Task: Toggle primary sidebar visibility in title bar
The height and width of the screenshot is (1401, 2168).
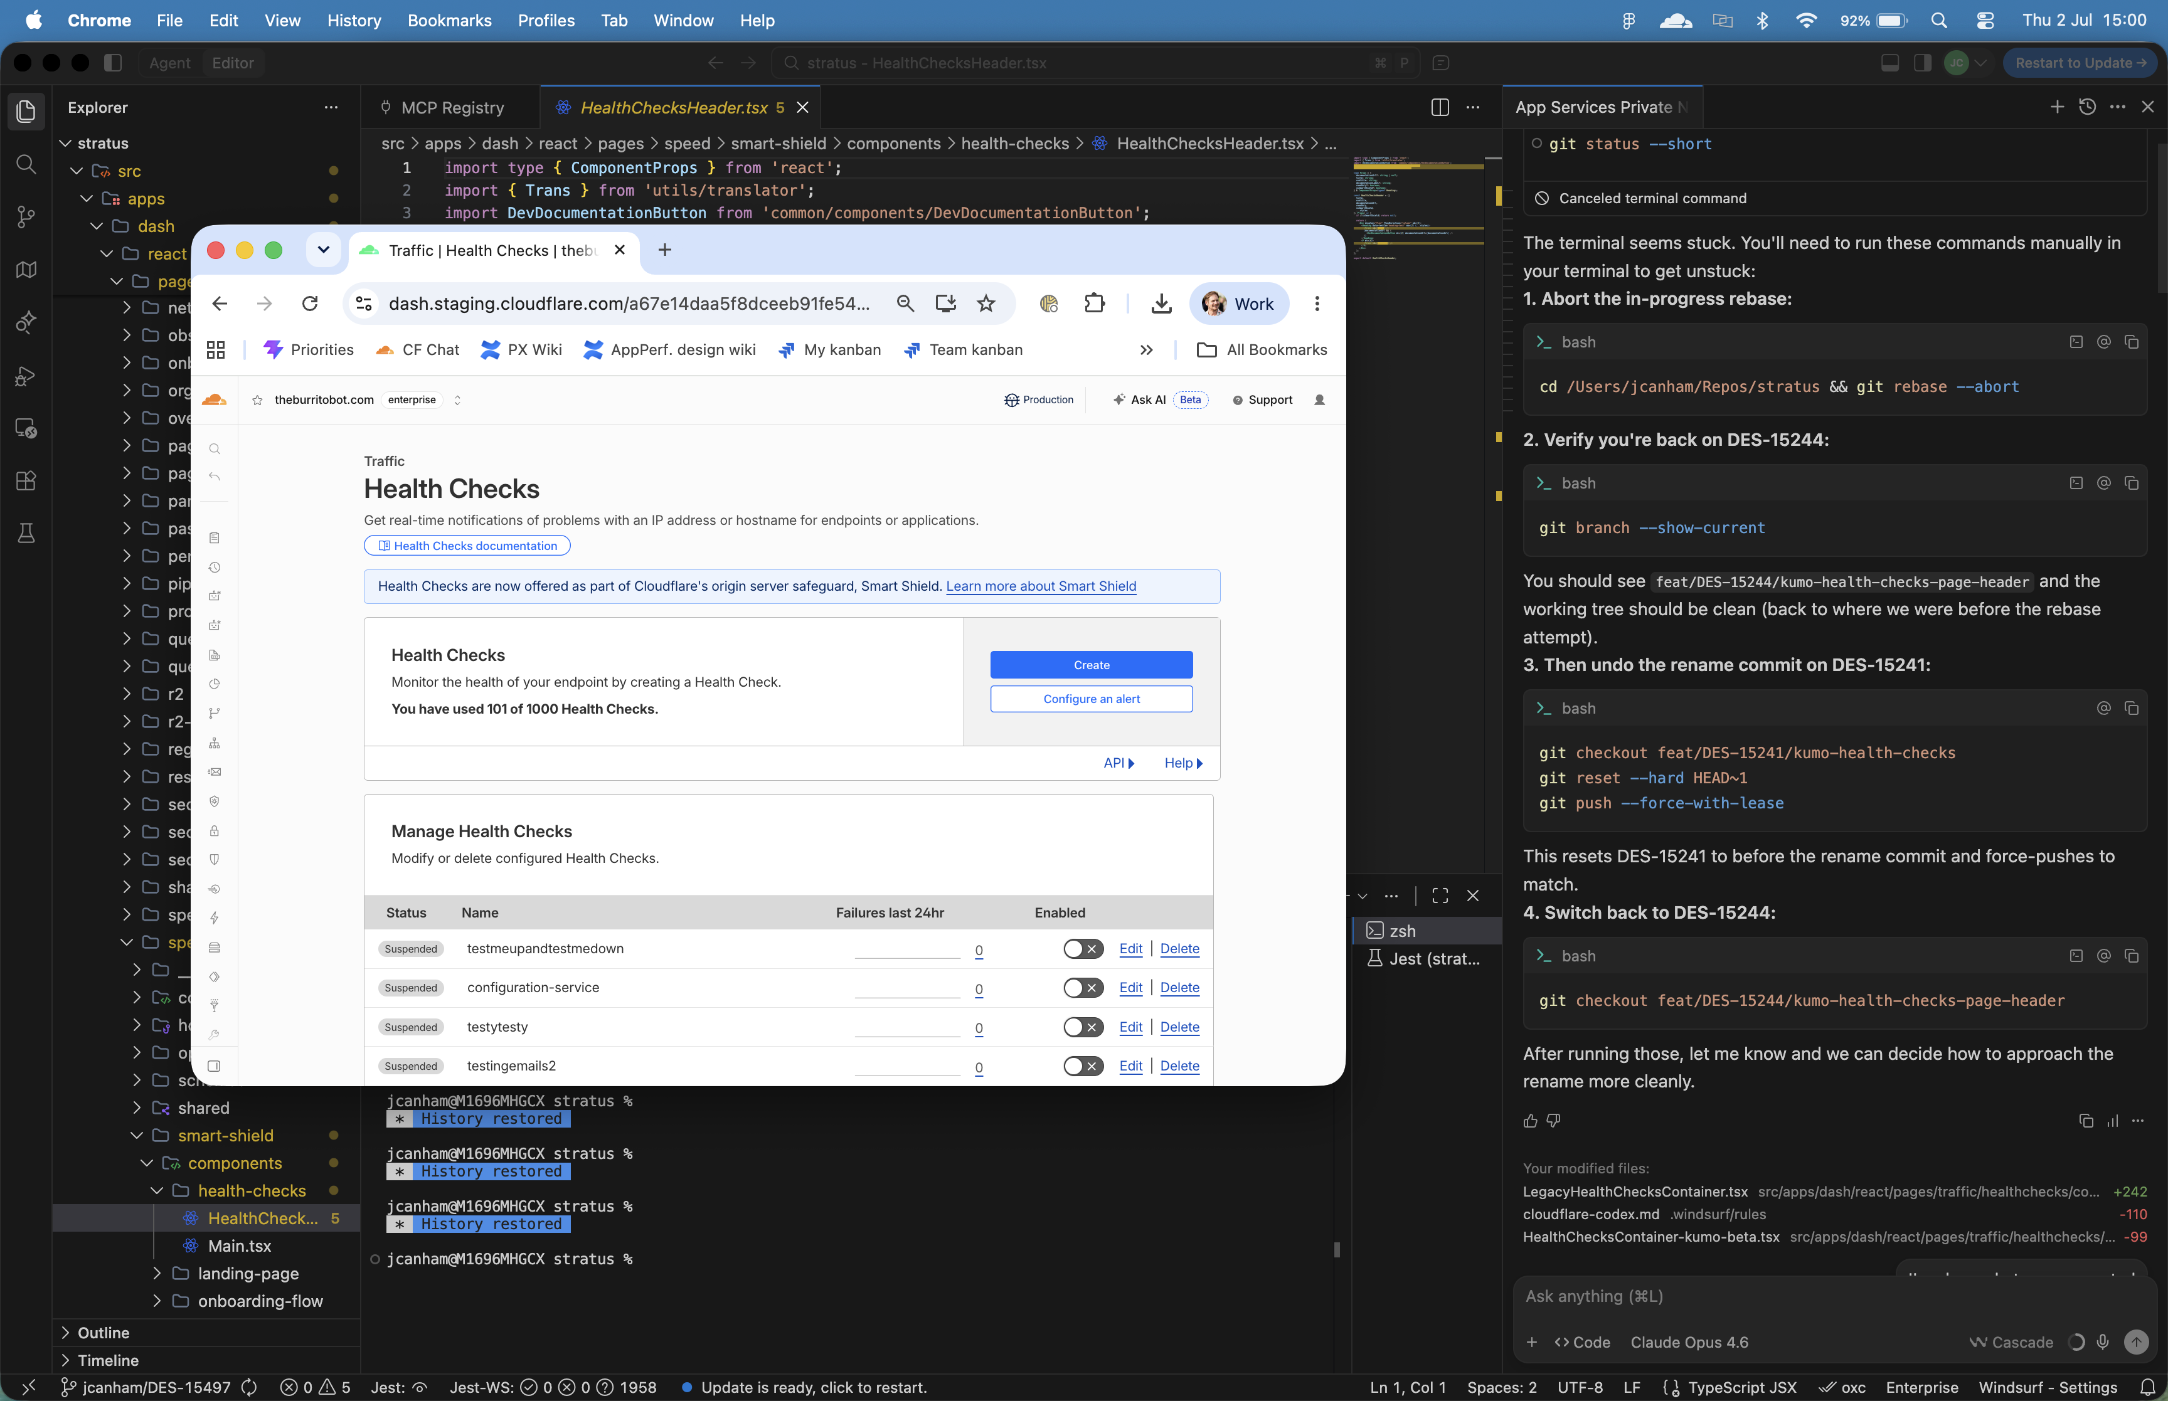Action: 113,63
